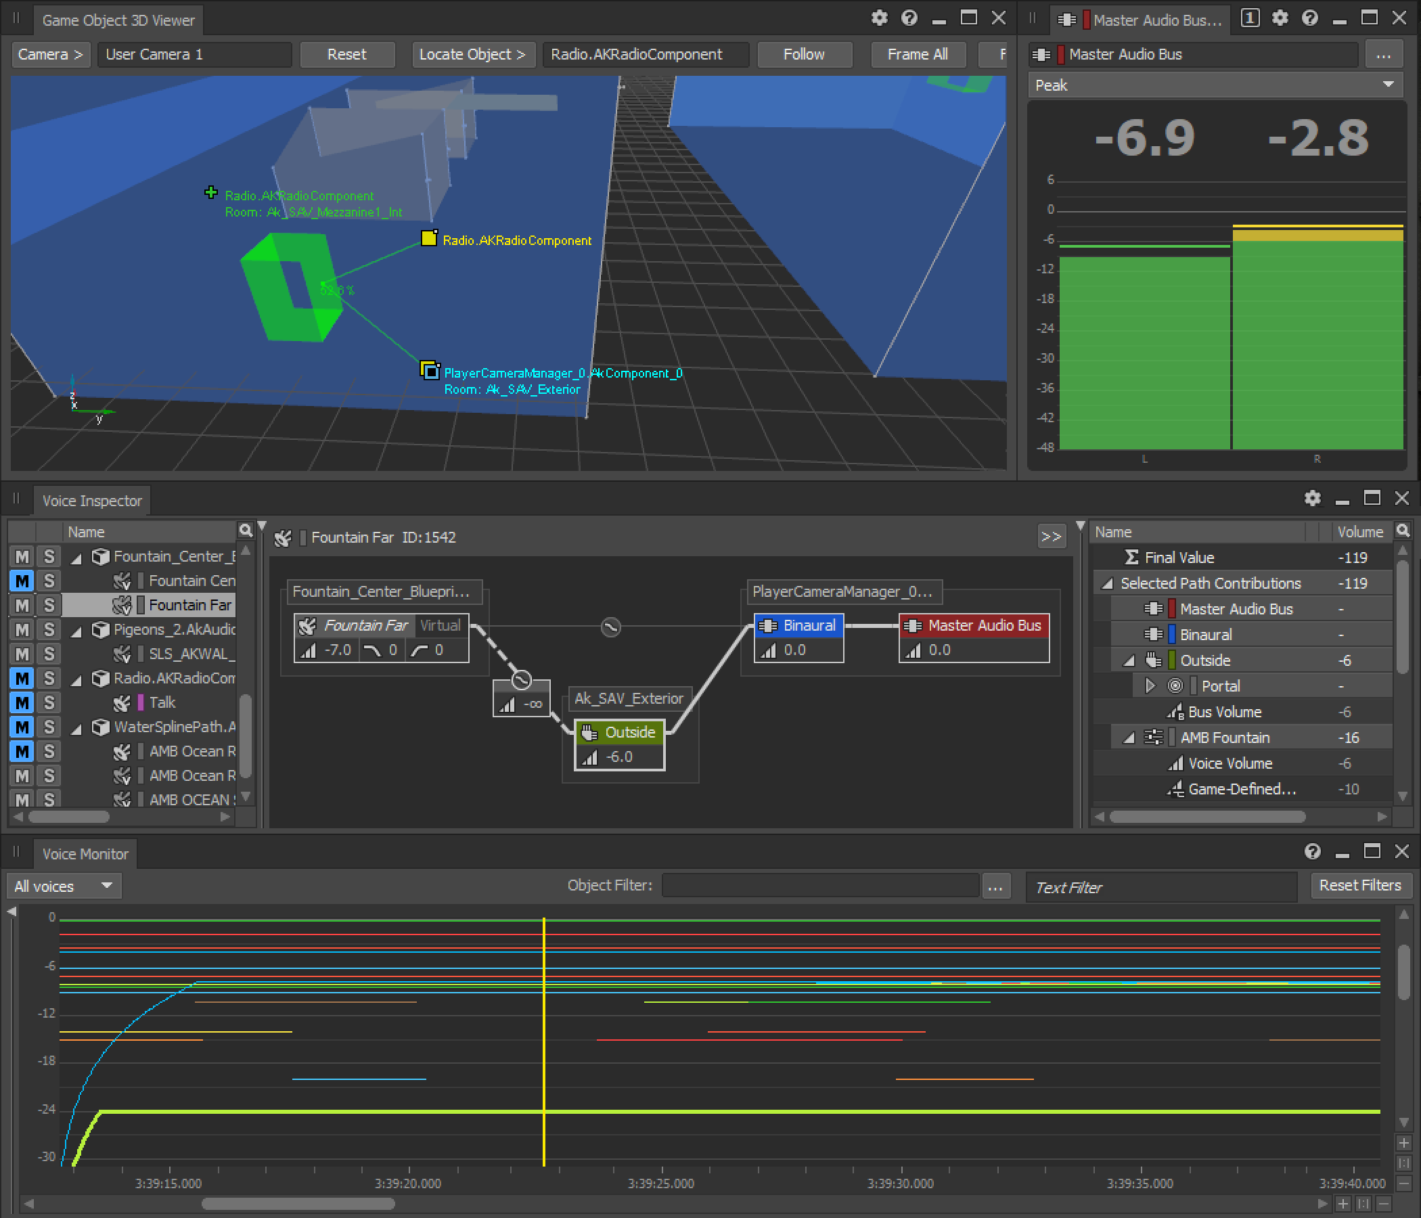The height and width of the screenshot is (1218, 1421).
Task: Toggle mute on Fountain Far voice row
Action: point(22,606)
